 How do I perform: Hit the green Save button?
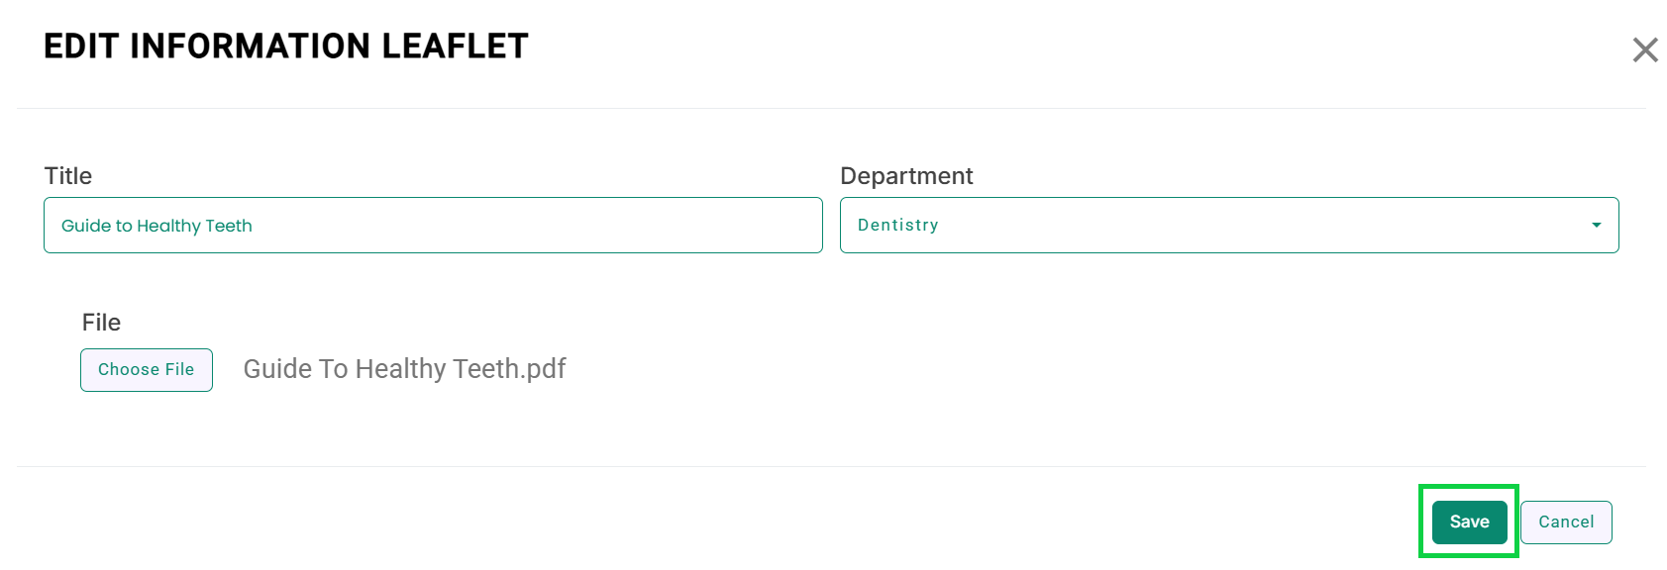[1469, 522]
